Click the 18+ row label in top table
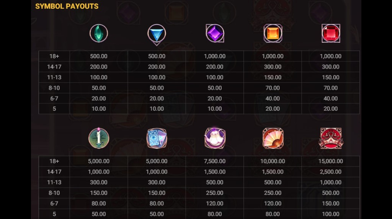Image resolution: width=392 pixels, height=219 pixels. (54, 56)
